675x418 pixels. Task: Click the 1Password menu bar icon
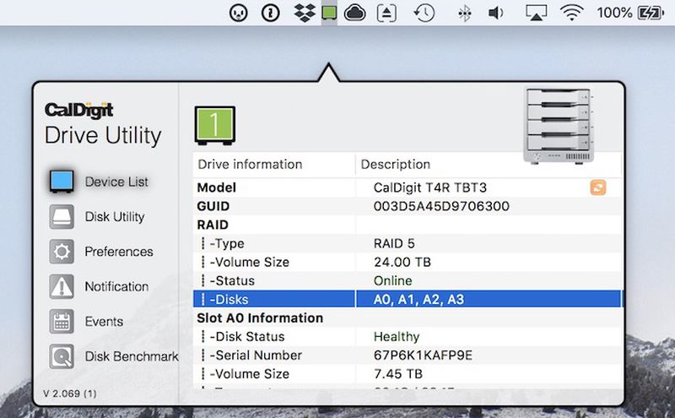coord(270,13)
